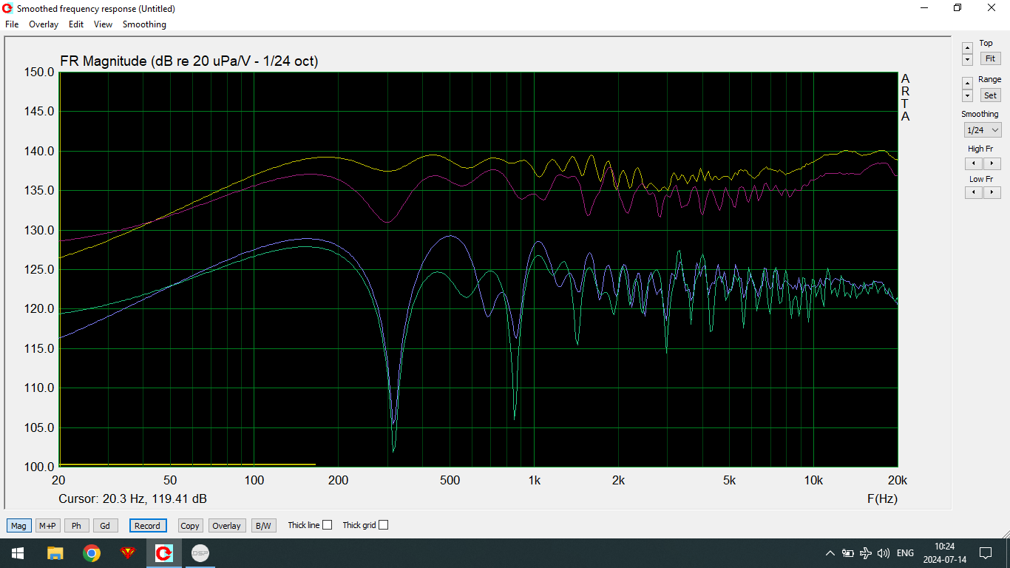
Task: Click the ENG language indicator
Action: [905, 553]
